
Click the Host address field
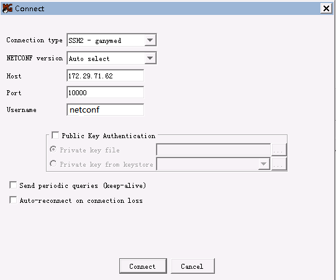click(105, 75)
